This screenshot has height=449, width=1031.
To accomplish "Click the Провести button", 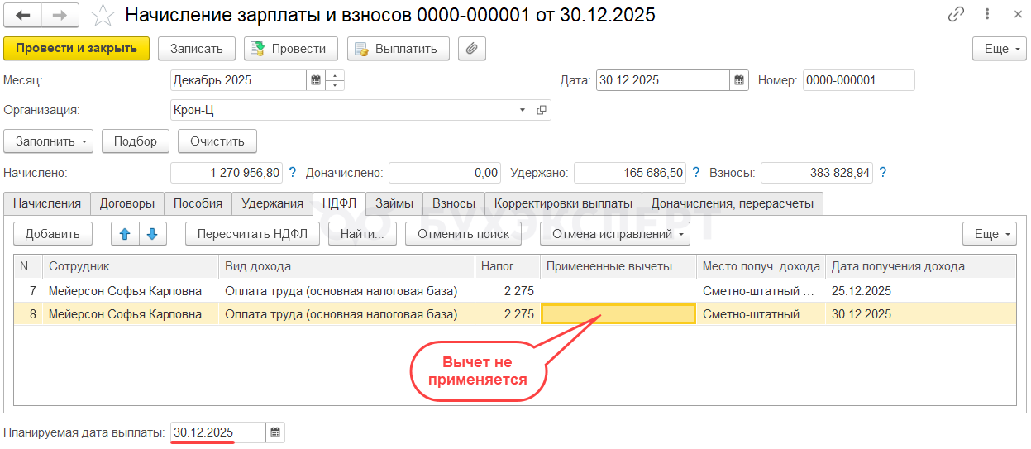I will coord(291,49).
